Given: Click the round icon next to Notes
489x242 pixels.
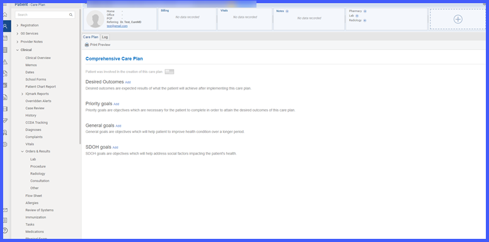Looking at the screenshot, I should point(287,11).
